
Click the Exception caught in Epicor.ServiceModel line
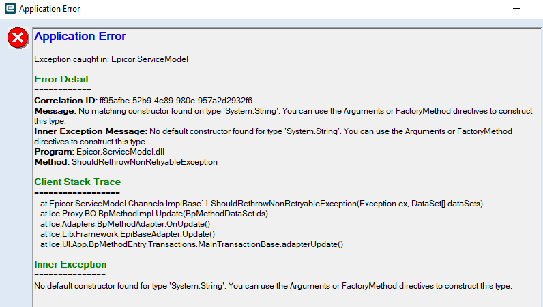pos(111,59)
